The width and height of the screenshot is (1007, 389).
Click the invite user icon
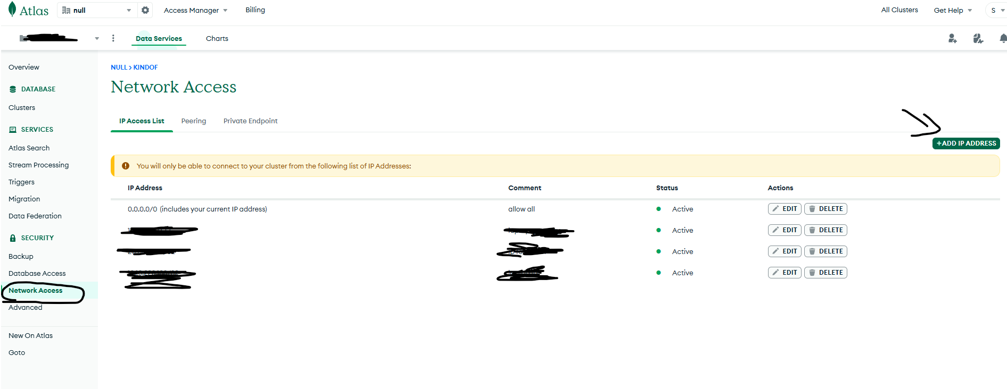[952, 38]
